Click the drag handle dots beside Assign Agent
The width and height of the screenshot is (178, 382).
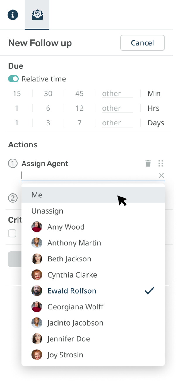[161, 163]
